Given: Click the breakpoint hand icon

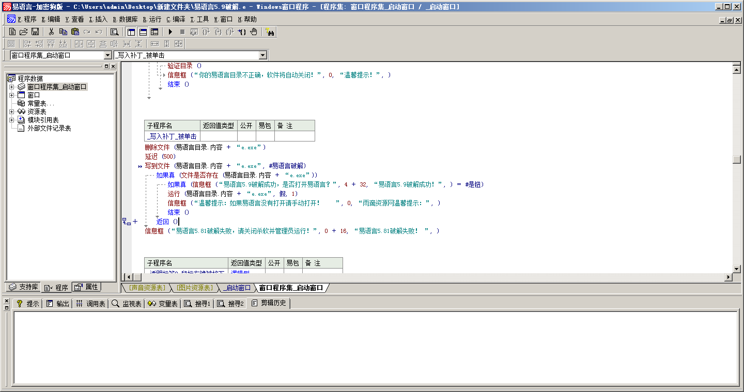Looking at the screenshot, I should coord(254,32).
